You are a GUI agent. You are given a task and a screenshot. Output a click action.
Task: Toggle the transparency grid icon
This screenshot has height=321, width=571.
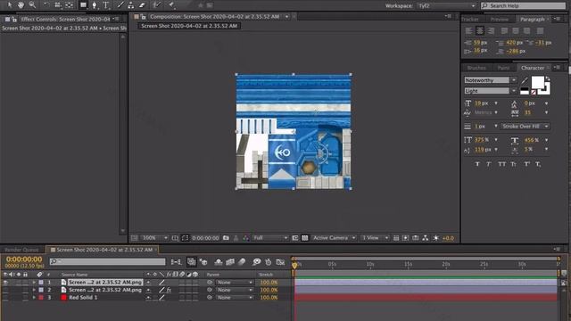[x=305, y=238]
